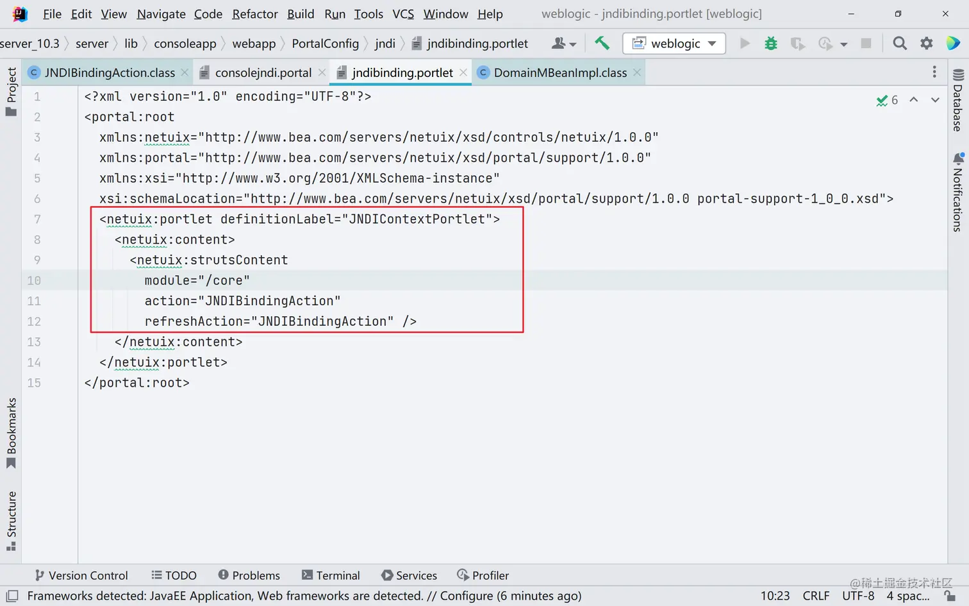Open the Profiler tool window
The image size is (969, 606).
coord(483,575)
